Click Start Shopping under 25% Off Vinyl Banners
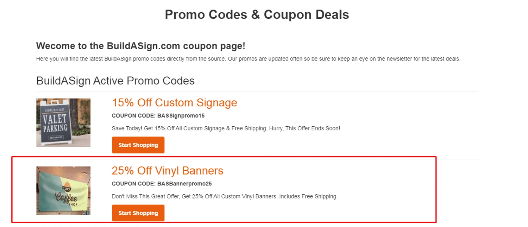 pyautogui.click(x=138, y=213)
